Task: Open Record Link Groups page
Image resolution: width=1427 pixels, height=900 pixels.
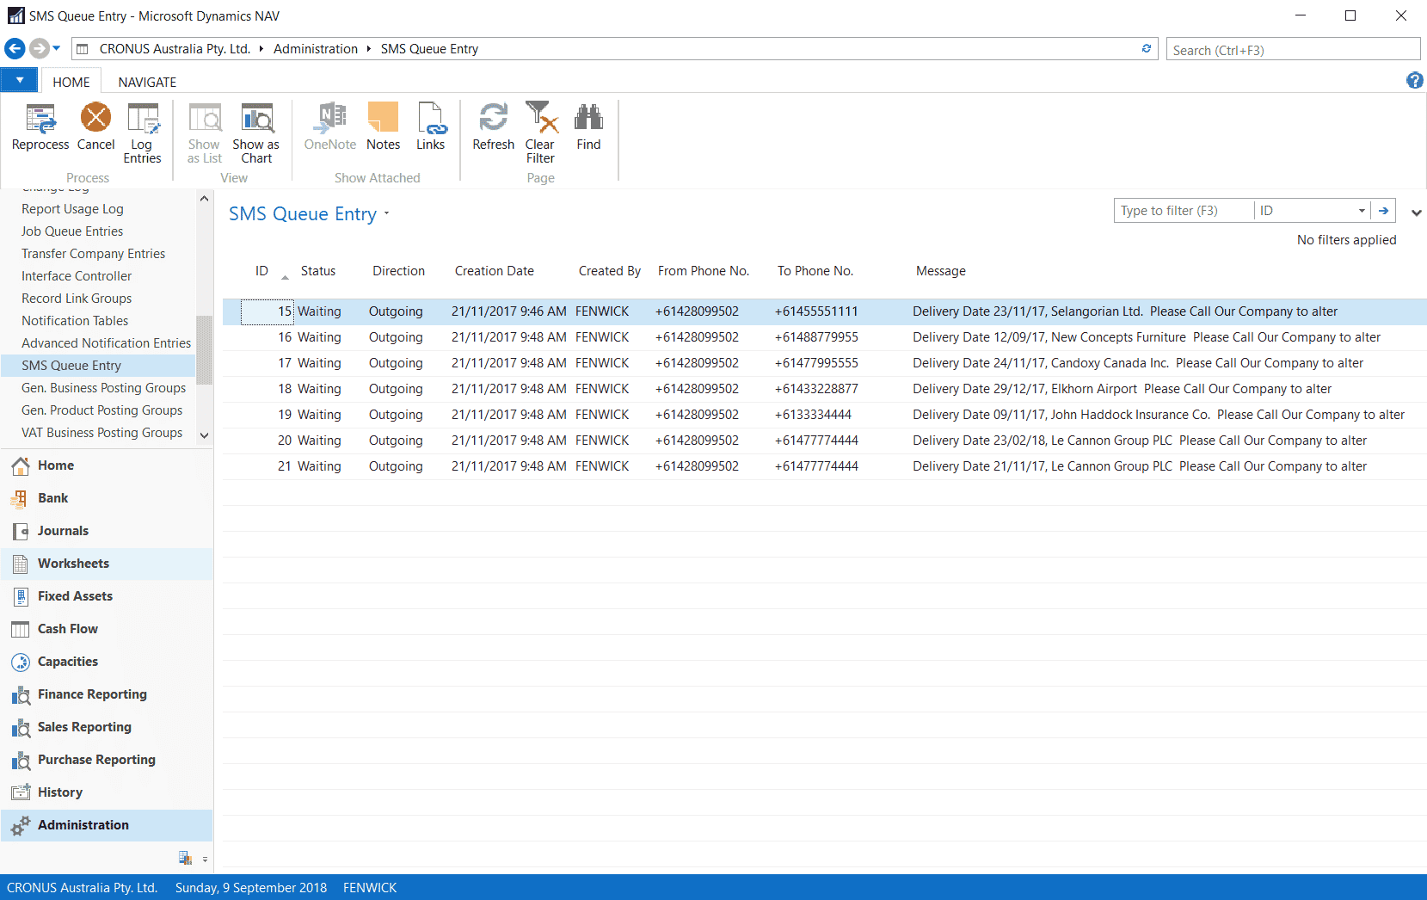Action: tap(77, 299)
